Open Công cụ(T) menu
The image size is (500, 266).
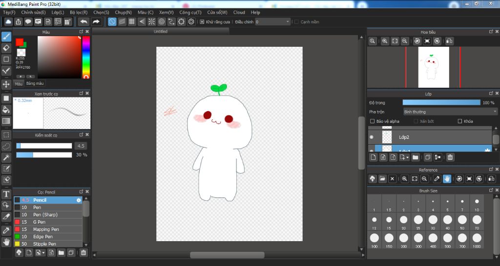coord(190,12)
